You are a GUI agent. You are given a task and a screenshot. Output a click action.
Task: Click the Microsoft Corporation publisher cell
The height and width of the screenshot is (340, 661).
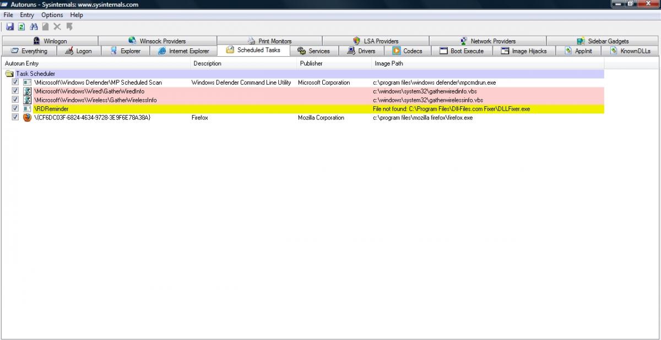pos(324,83)
